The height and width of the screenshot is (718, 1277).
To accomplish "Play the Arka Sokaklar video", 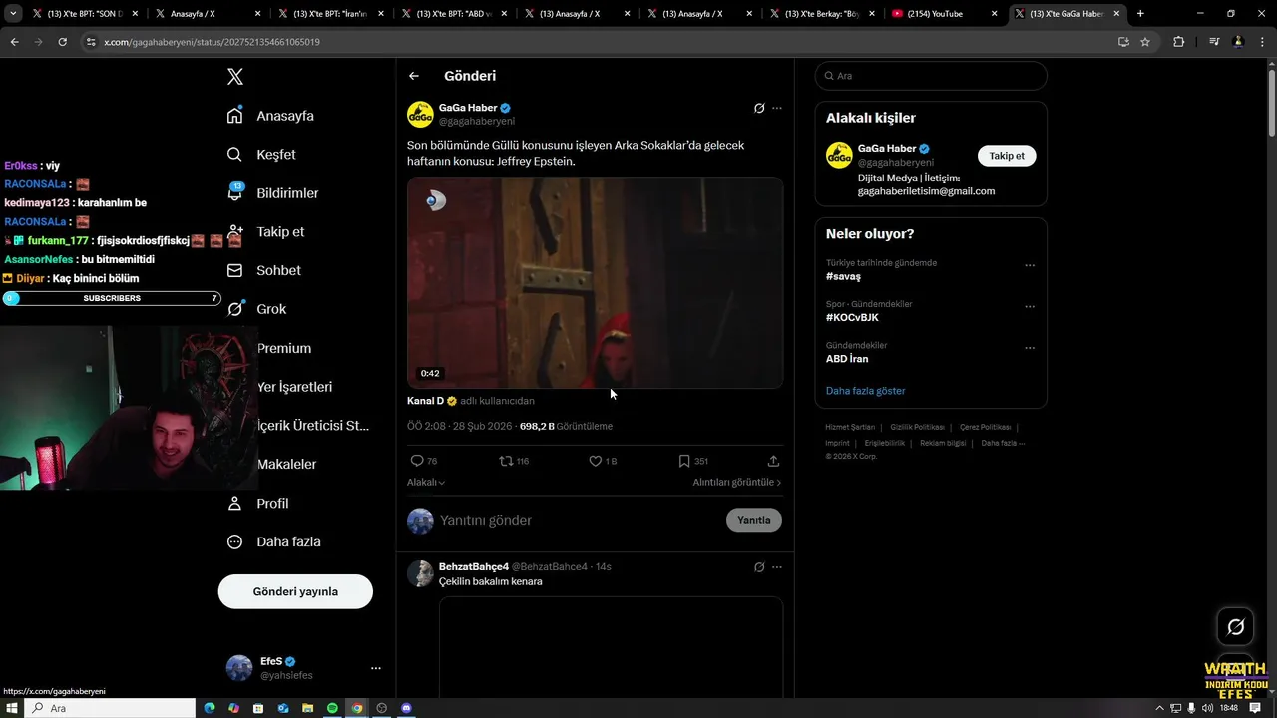I will (595, 283).
